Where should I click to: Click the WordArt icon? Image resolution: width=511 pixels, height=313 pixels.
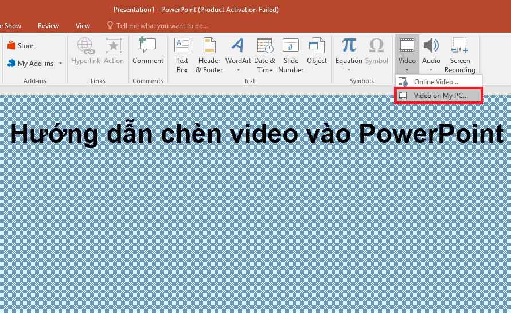238,45
